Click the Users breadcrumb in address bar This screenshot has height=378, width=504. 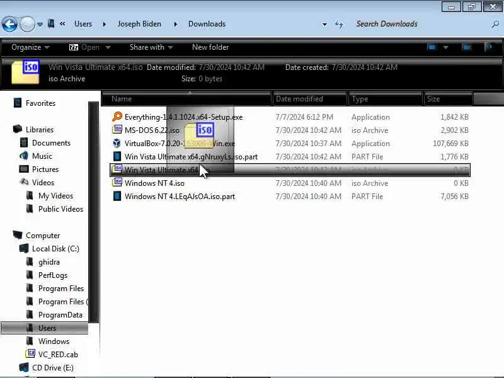(x=83, y=24)
